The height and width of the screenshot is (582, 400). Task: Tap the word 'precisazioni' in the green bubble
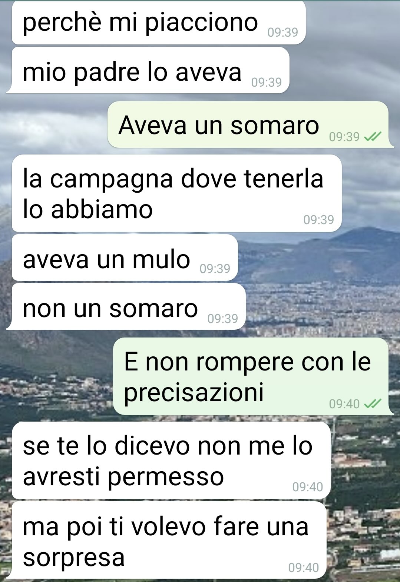194,392
